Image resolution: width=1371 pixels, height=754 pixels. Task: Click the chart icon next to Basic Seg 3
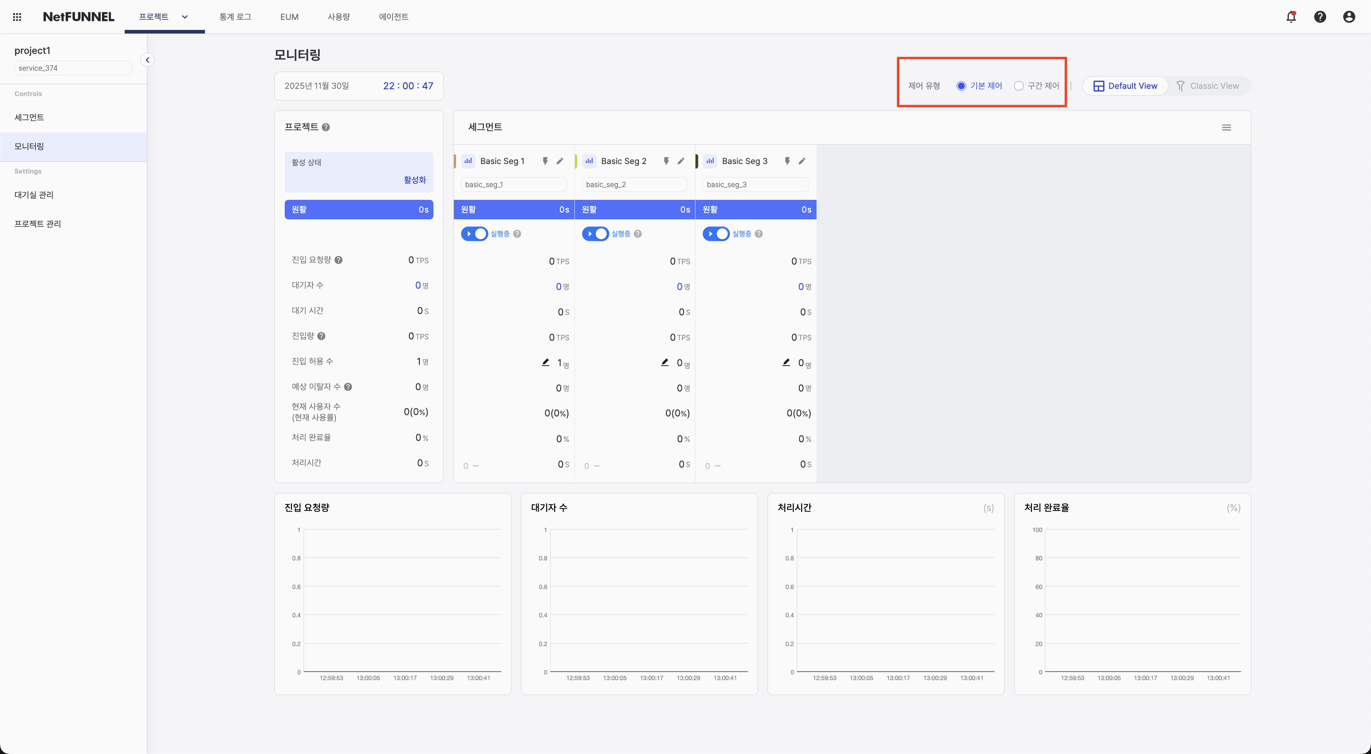pos(710,161)
